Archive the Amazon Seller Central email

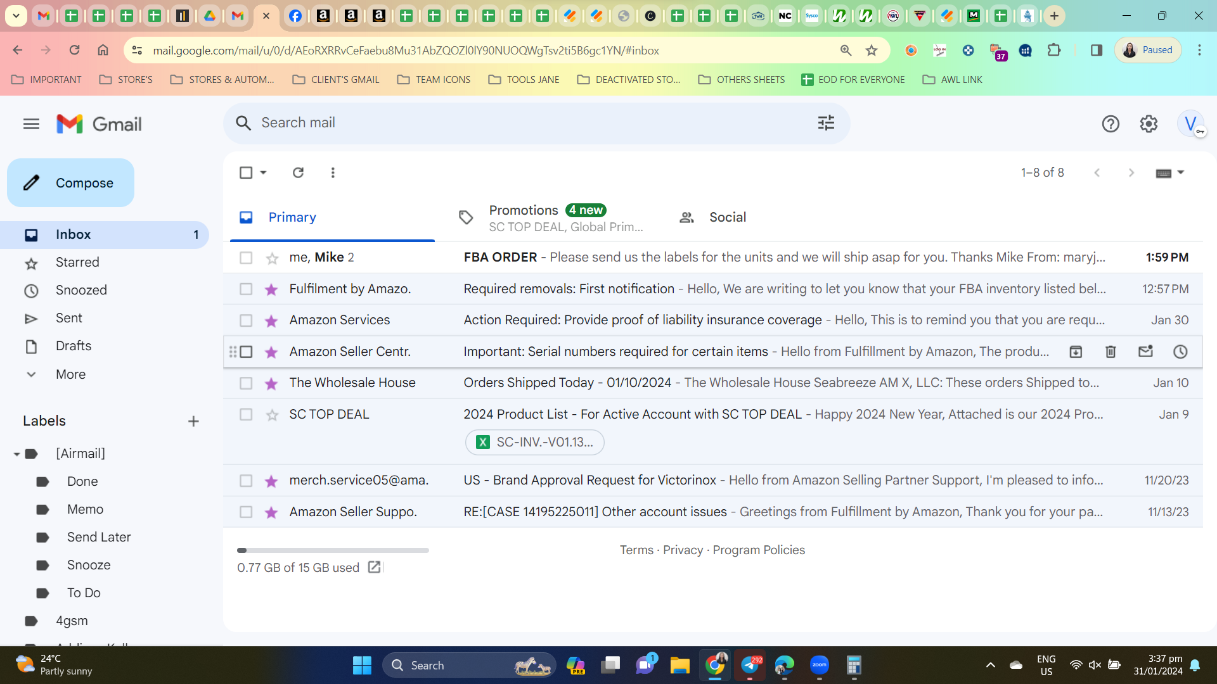(1076, 352)
